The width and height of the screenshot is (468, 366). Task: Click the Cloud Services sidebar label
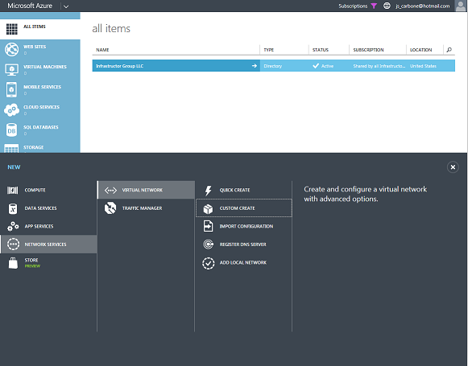coord(42,107)
